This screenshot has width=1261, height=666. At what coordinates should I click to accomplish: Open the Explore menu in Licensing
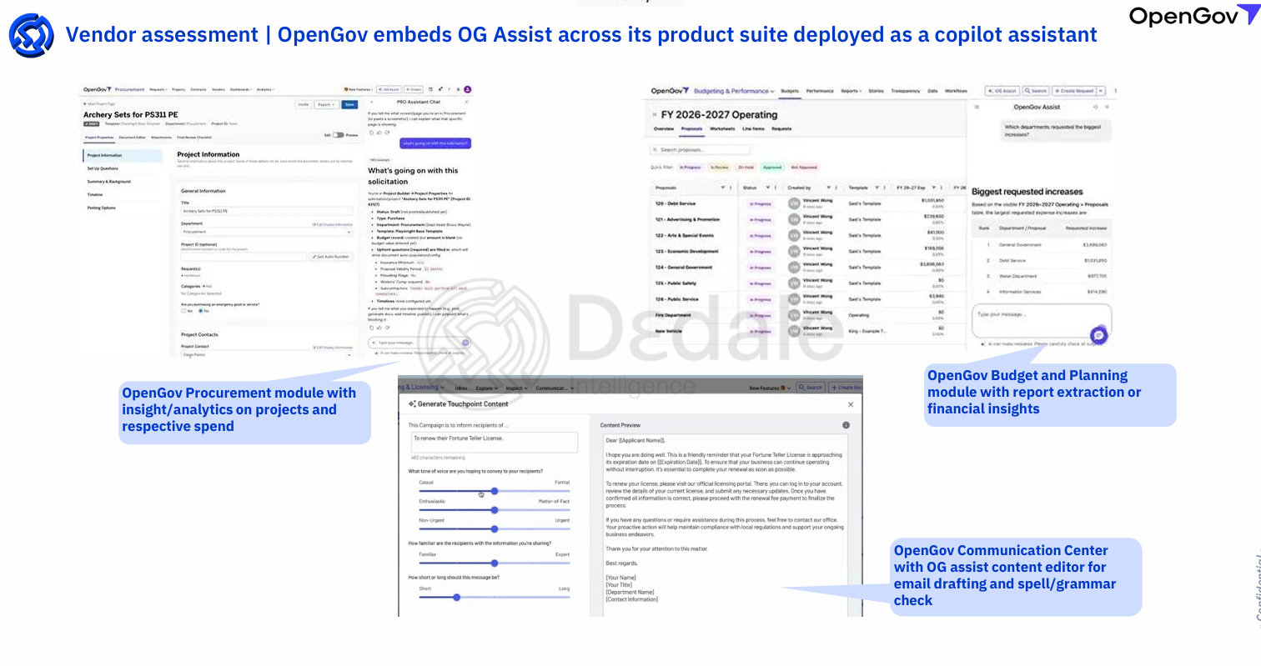tap(487, 388)
